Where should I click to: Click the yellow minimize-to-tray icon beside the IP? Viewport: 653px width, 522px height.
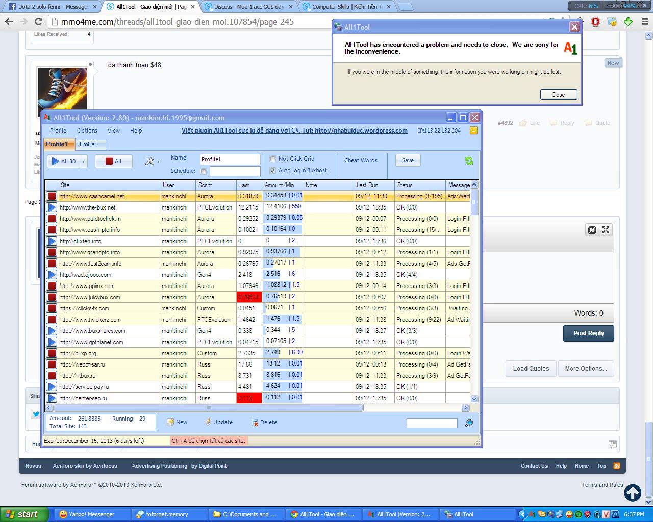coord(473,130)
